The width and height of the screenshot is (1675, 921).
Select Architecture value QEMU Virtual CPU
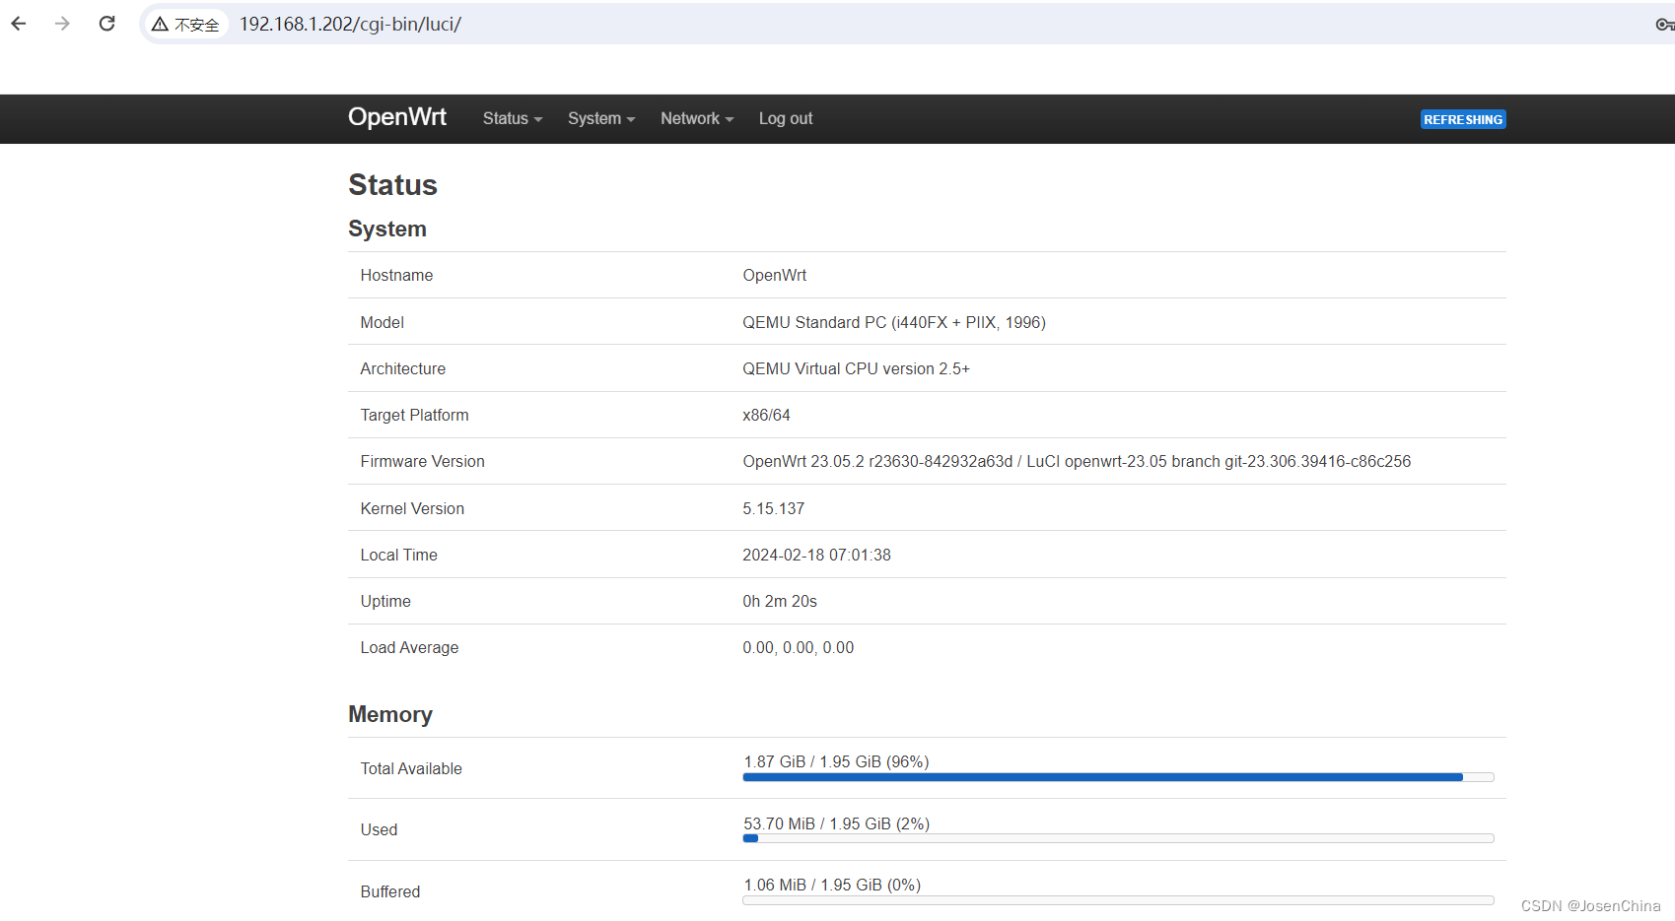856,368
